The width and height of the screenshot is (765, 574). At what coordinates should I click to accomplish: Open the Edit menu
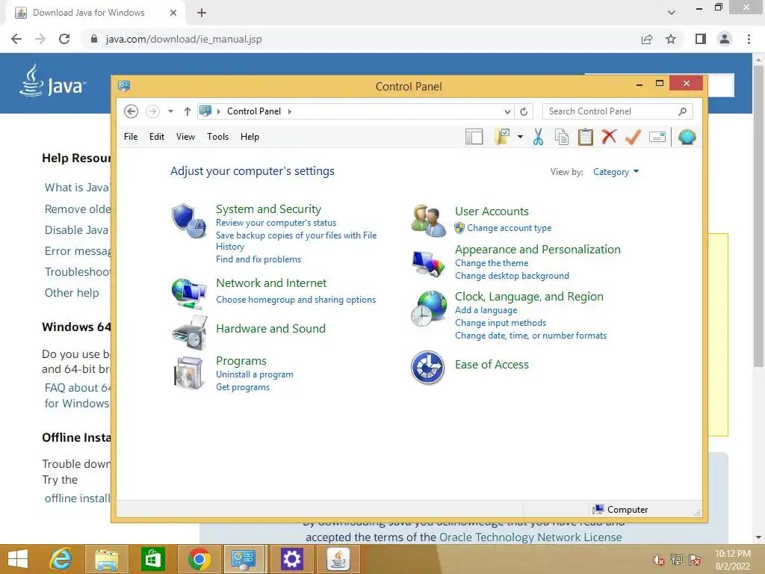tap(157, 137)
